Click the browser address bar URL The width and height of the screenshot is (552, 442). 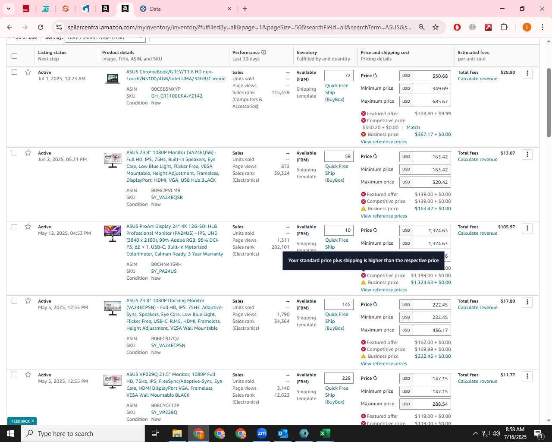pyautogui.click(x=239, y=27)
